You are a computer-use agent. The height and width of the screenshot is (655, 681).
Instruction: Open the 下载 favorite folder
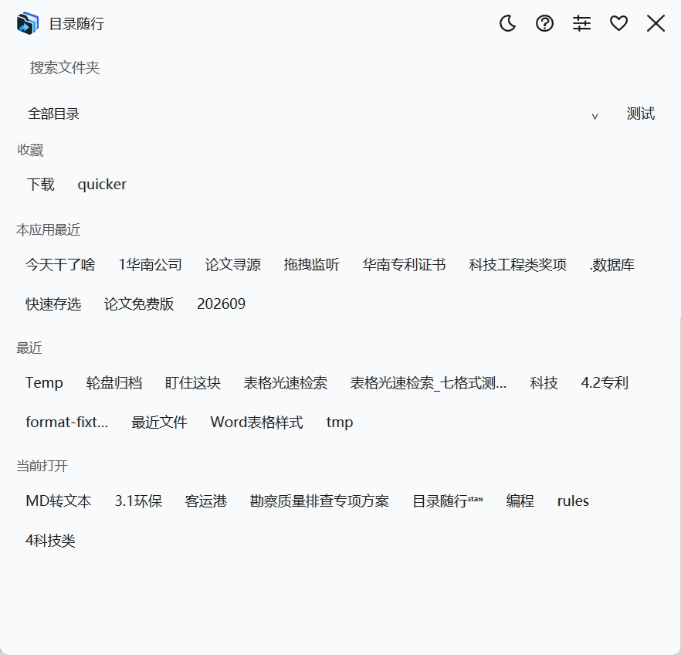coord(40,185)
